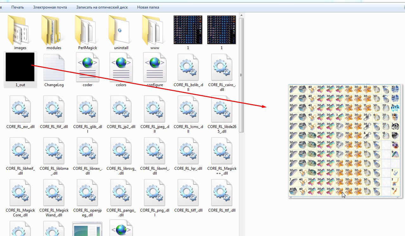This screenshot has height=236, width=405.
Task: Select the CORE_RL_ttf_.dll file
Action: click(x=222, y=195)
